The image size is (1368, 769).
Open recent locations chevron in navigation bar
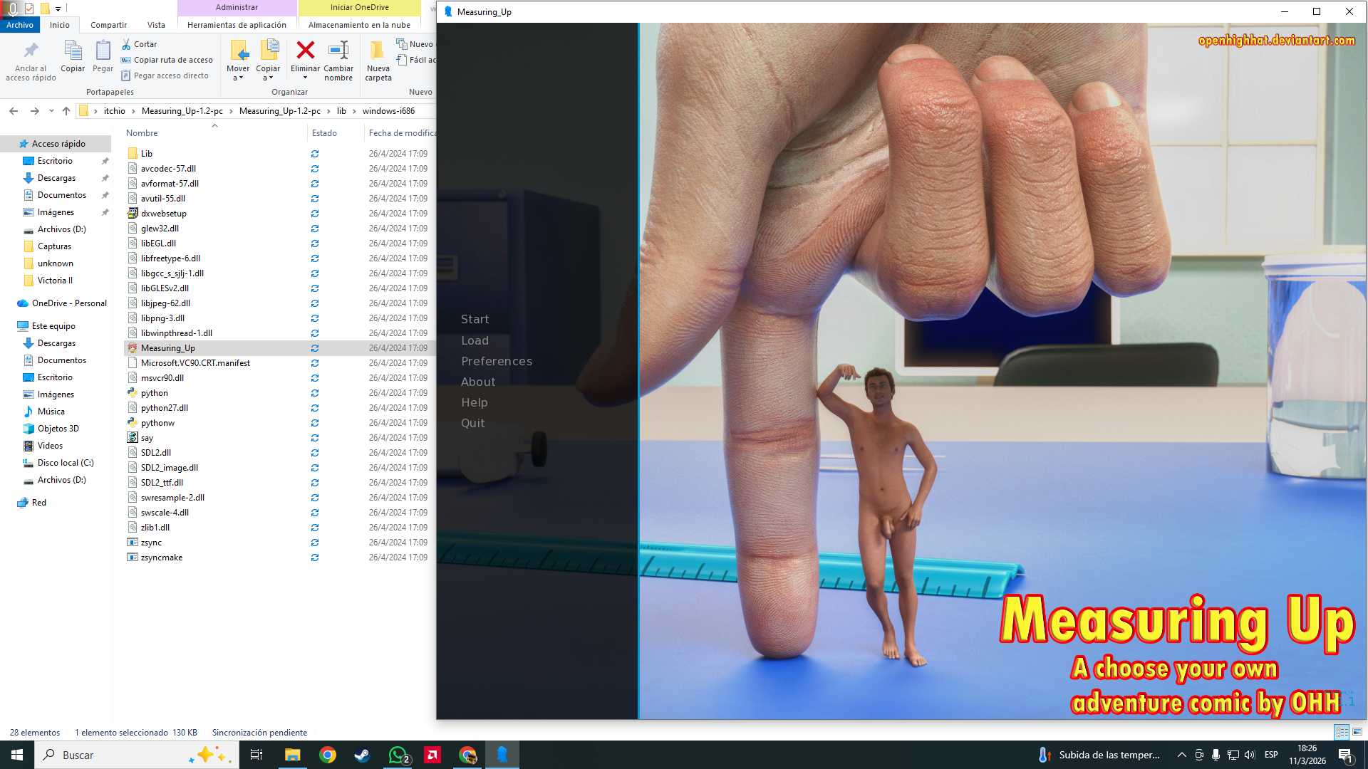pyautogui.click(x=51, y=111)
